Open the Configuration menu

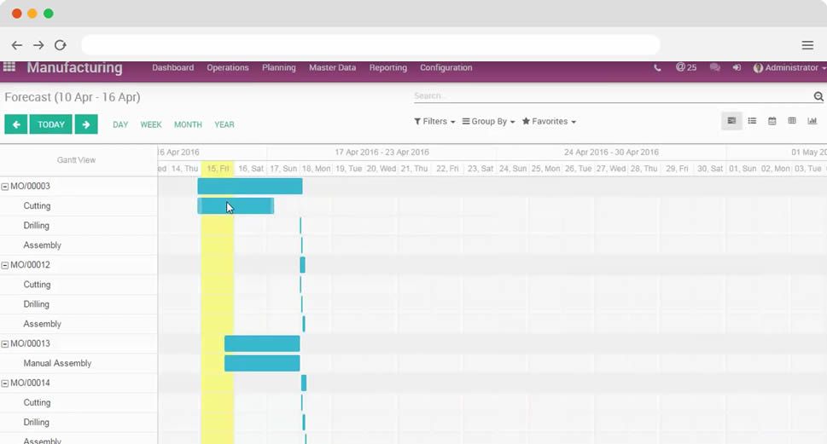pyautogui.click(x=446, y=67)
